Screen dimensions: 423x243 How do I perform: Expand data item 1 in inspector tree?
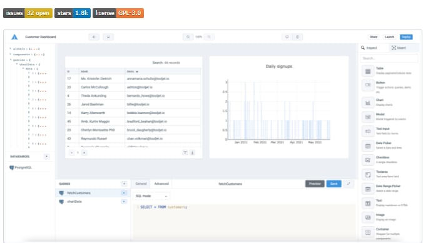(x=29, y=82)
